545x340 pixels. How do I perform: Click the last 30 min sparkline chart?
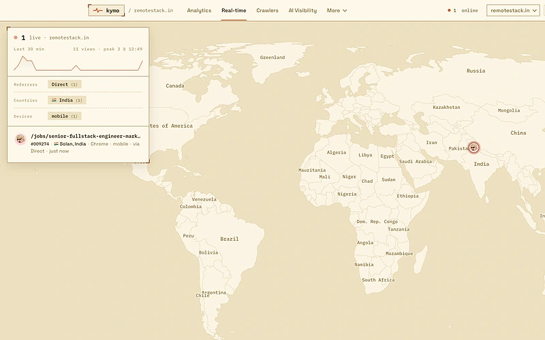[x=78, y=63]
